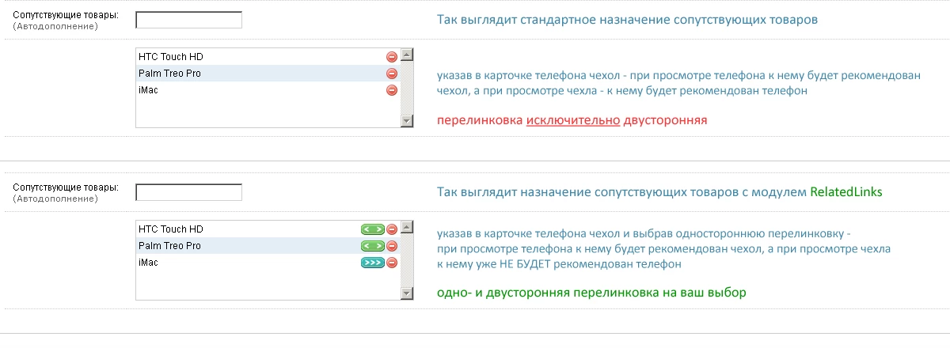Toggle two-way link for HTC Touch HD
This screenshot has width=950, height=348.
(372, 229)
